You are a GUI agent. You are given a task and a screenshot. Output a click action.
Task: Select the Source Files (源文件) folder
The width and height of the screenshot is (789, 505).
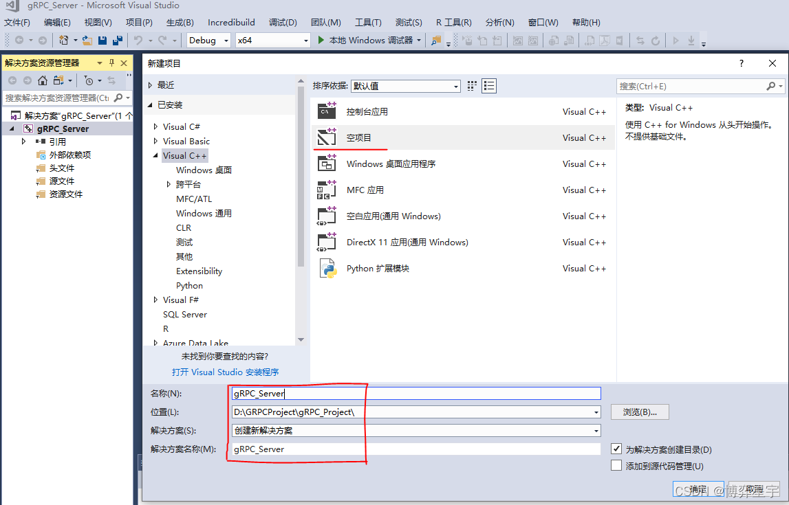coord(61,181)
